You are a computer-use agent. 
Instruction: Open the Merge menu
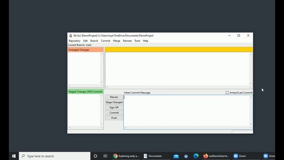point(117,41)
